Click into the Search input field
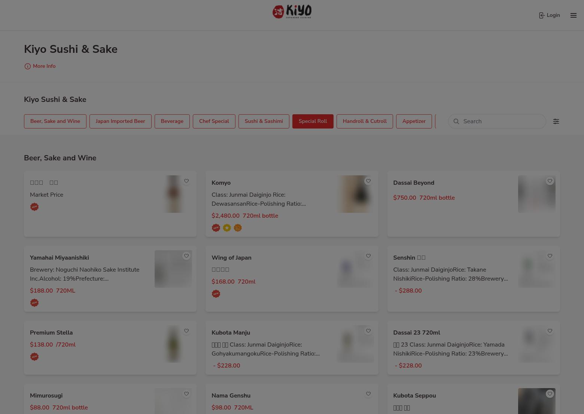Screen dimensions: 584x414 tap(502, 121)
